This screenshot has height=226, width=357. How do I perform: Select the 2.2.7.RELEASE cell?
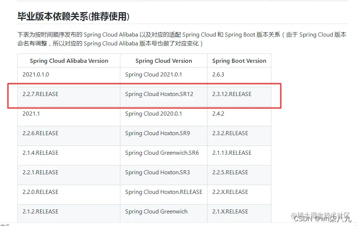(69, 97)
